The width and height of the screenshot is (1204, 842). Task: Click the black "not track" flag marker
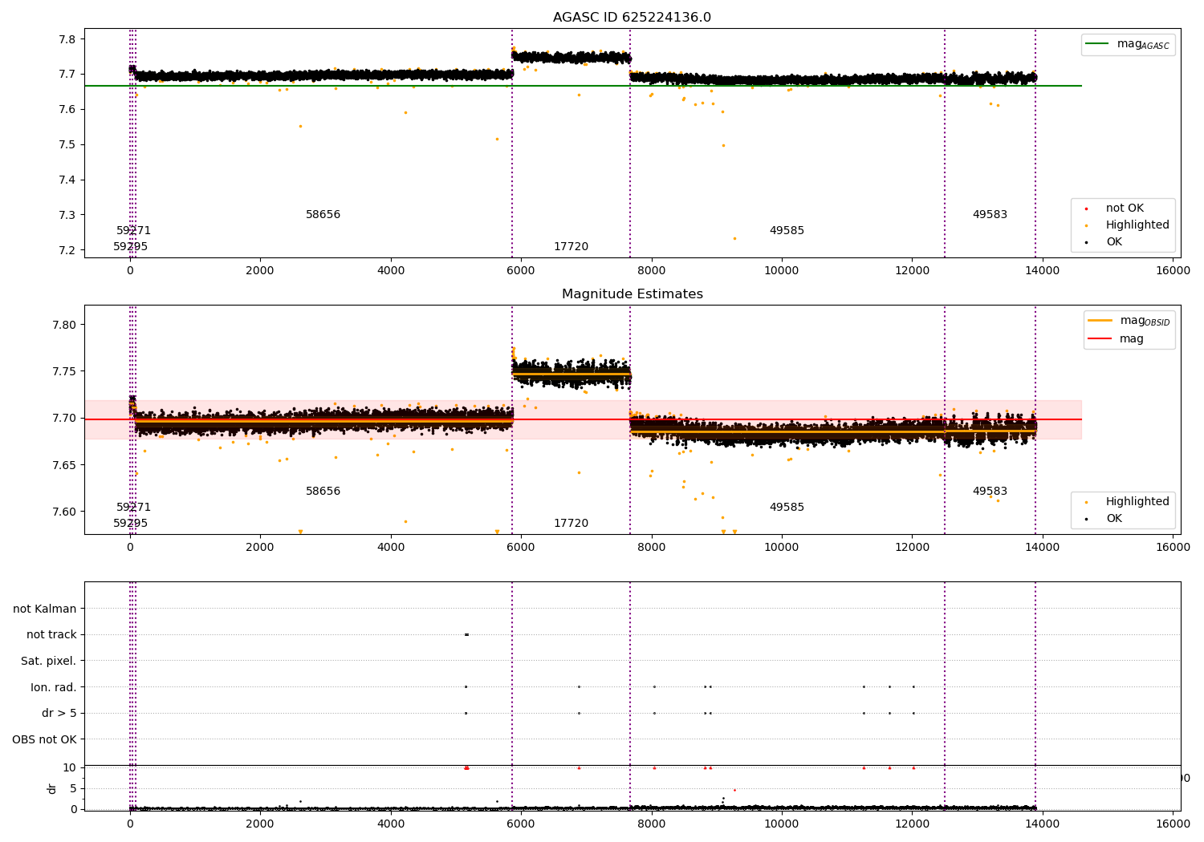(466, 635)
